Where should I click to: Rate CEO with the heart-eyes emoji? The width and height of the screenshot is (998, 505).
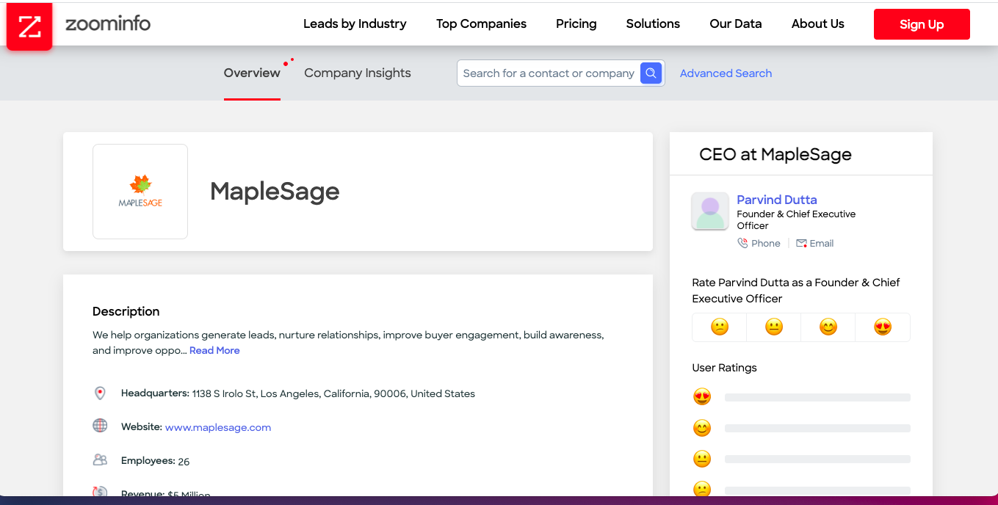(x=883, y=327)
